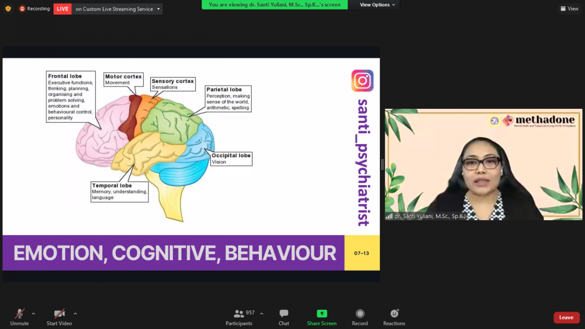The width and height of the screenshot is (585, 329).
Task: Open the View Options dropdown
Action: (377, 5)
